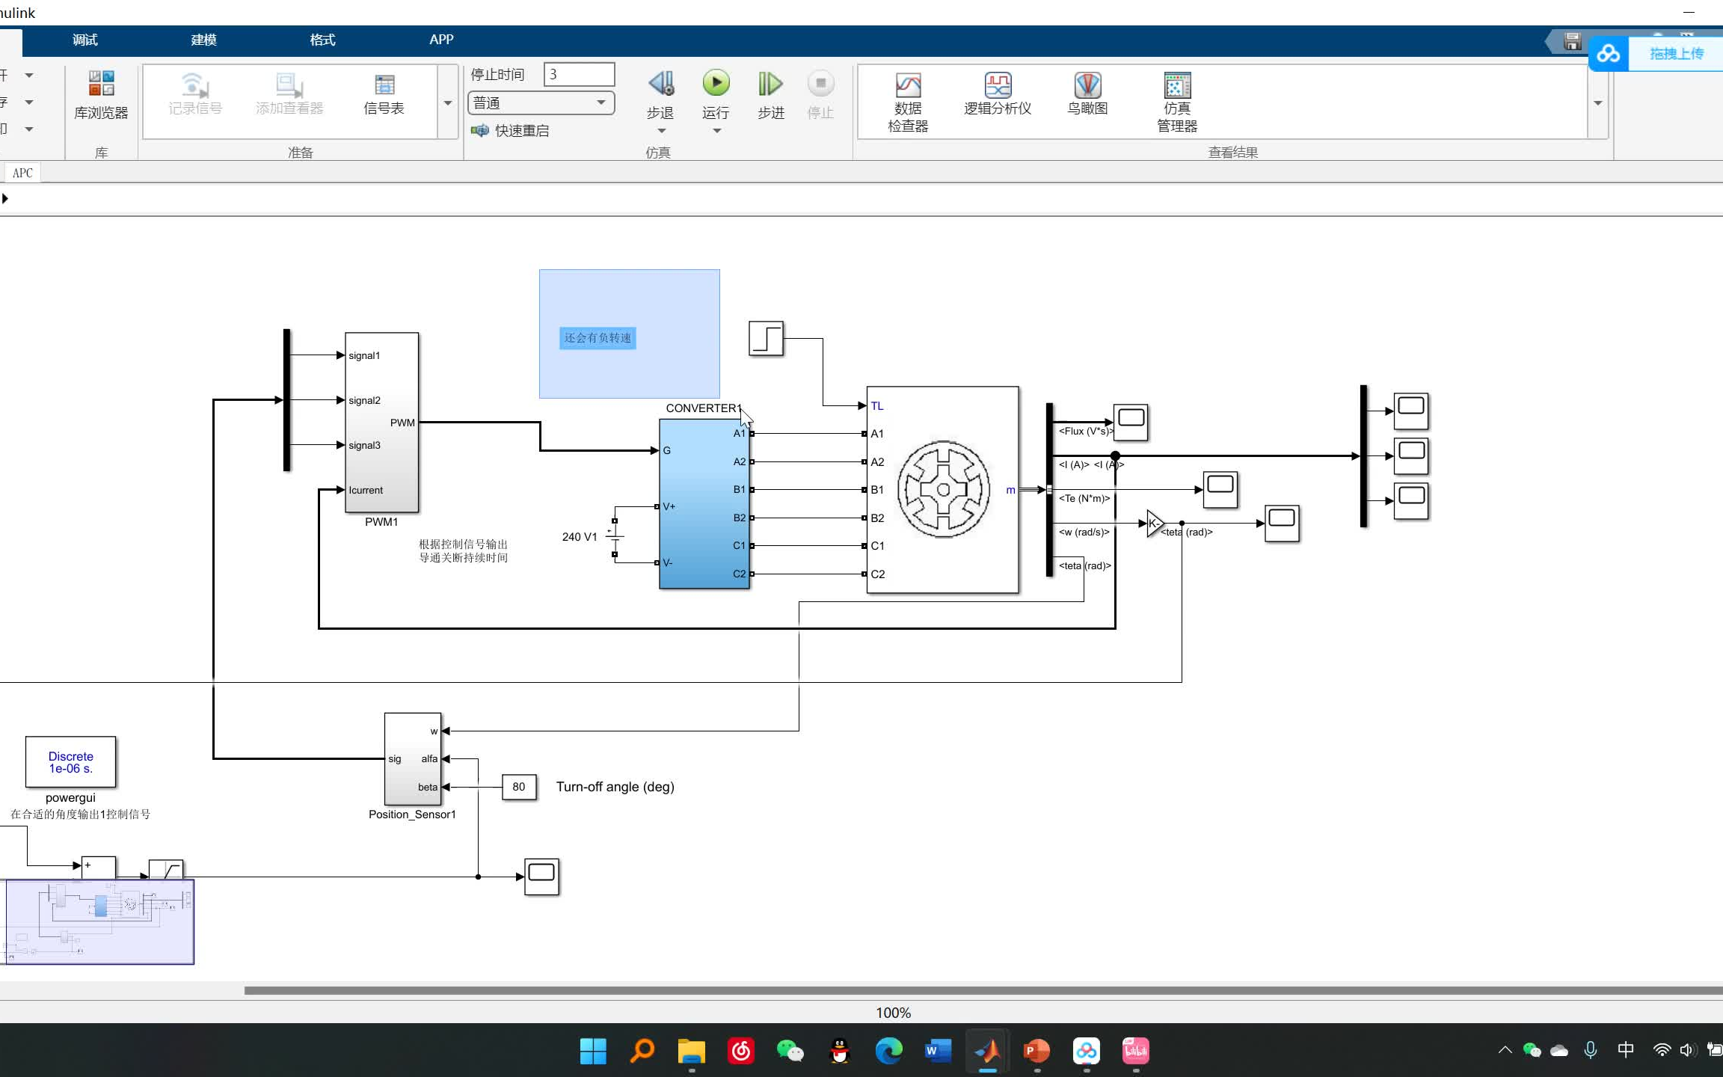Screen dimensions: 1723x1077
Task: Click the Step Forward (步进) button
Action: [x=771, y=95]
